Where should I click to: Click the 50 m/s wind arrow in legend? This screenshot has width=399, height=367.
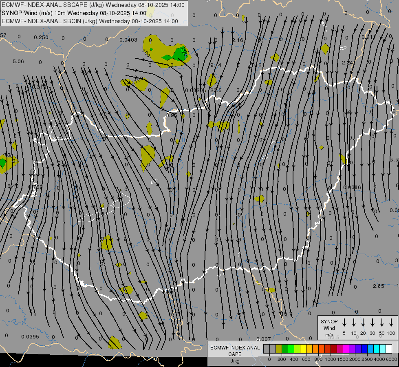pos(382,323)
